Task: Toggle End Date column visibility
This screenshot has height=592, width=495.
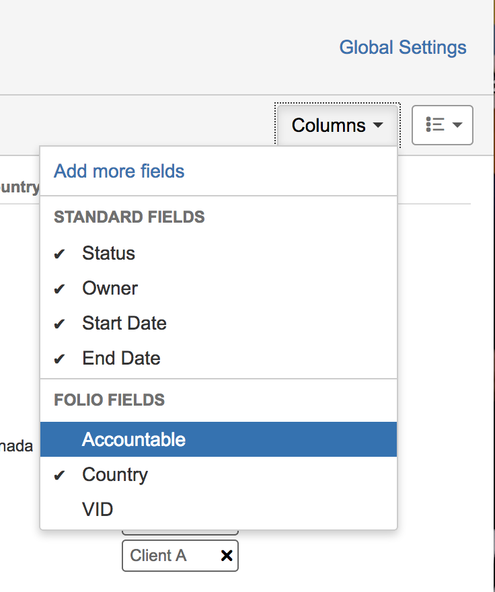Action: coord(121,359)
